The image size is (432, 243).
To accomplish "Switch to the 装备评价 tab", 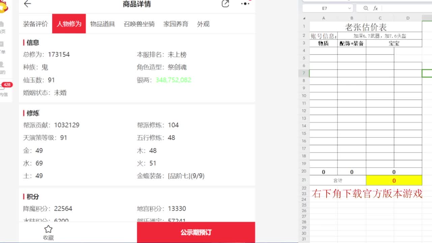I will 35,24.
